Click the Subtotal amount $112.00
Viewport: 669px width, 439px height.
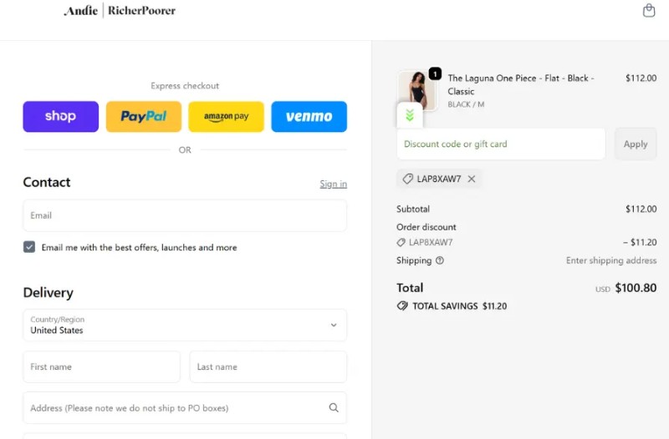click(x=641, y=209)
